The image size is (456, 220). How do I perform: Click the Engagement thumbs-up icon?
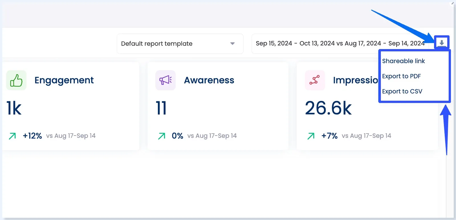pyautogui.click(x=16, y=80)
